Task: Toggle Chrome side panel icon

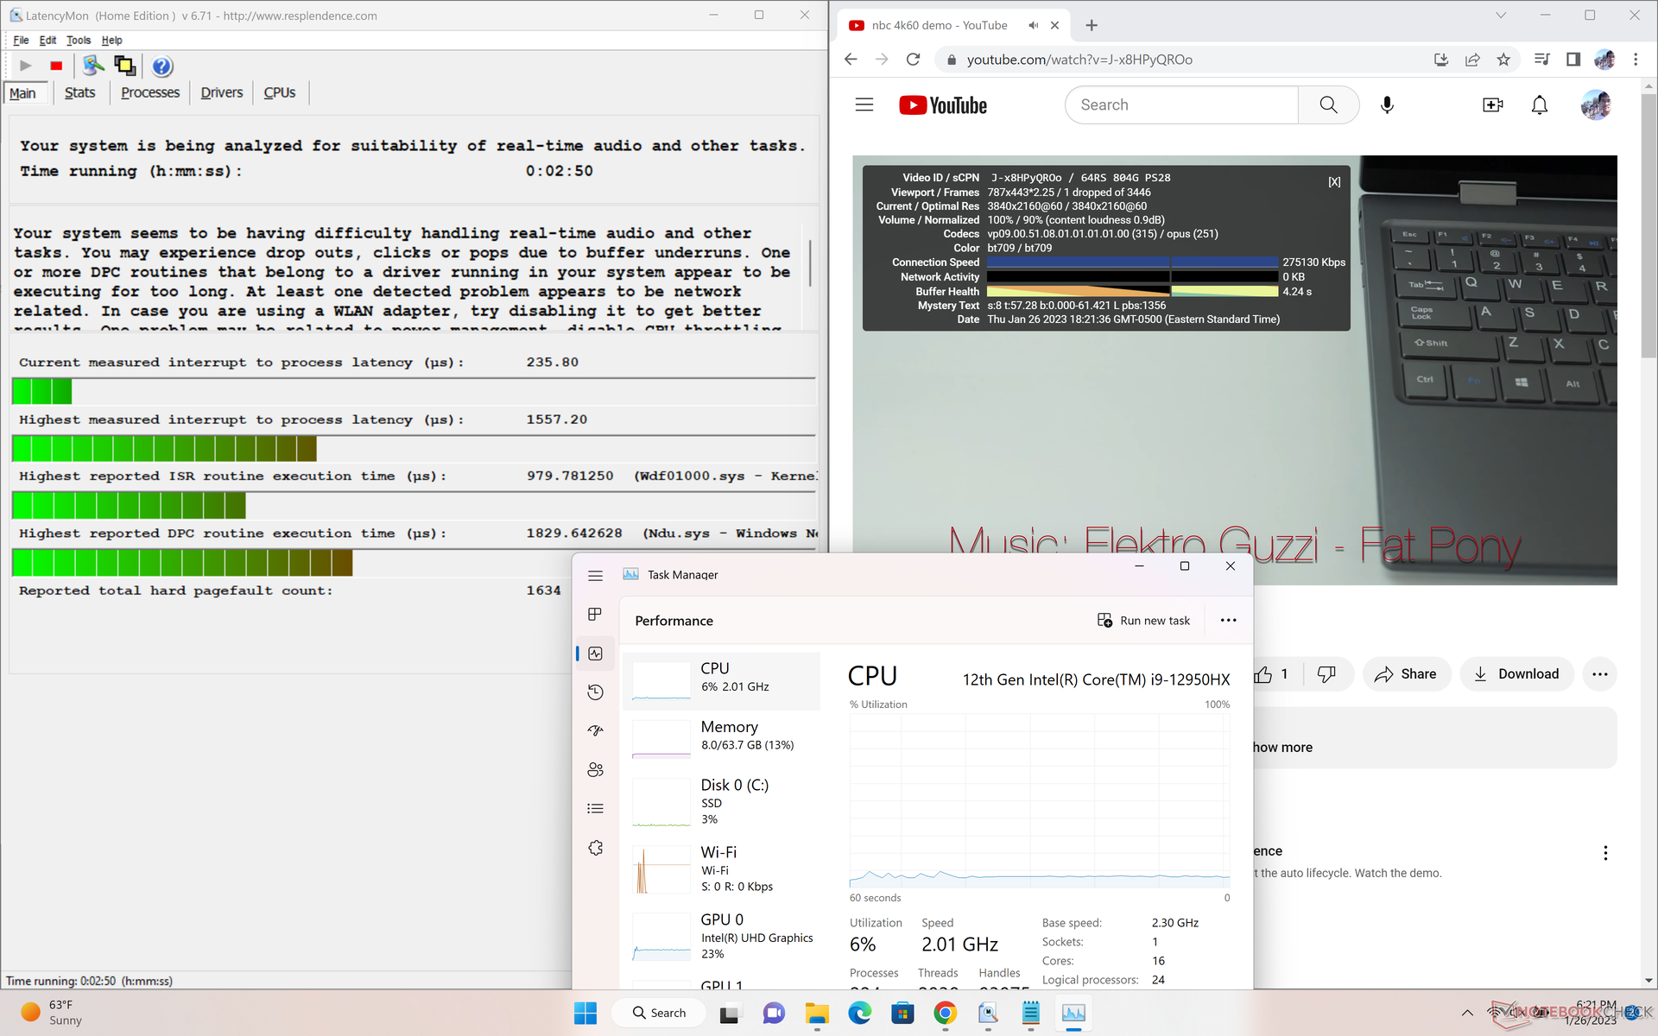Action: [x=1573, y=60]
